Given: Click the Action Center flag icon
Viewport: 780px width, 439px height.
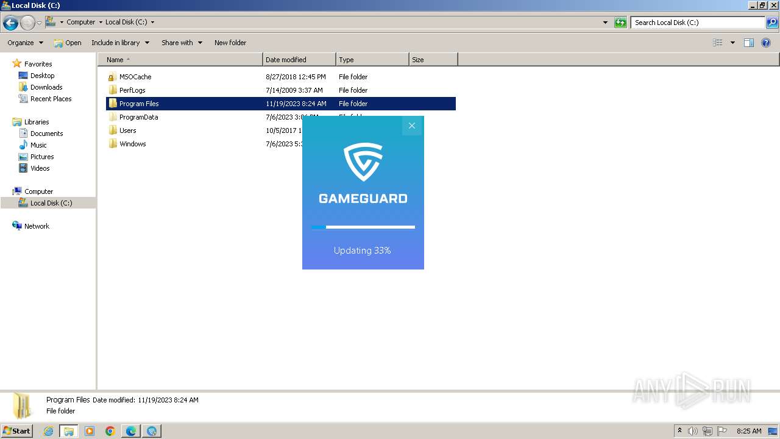Looking at the screenshot, I should click(722, 431).
